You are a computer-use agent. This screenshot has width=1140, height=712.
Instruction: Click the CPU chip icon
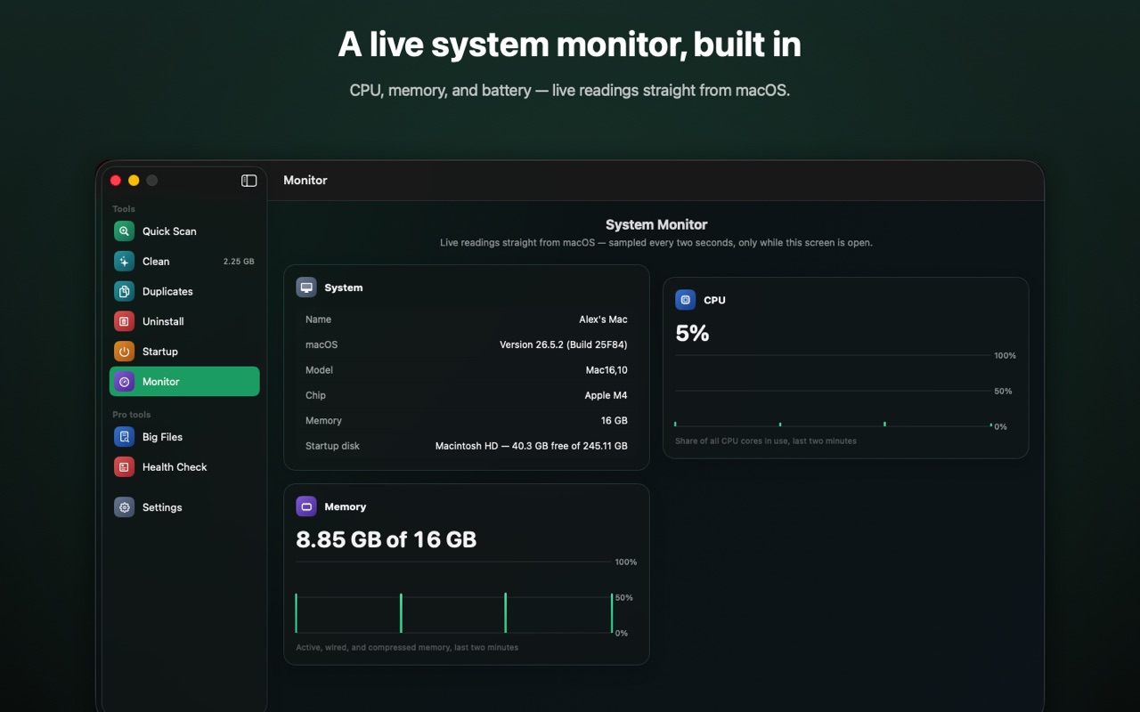tap(686, 300)
